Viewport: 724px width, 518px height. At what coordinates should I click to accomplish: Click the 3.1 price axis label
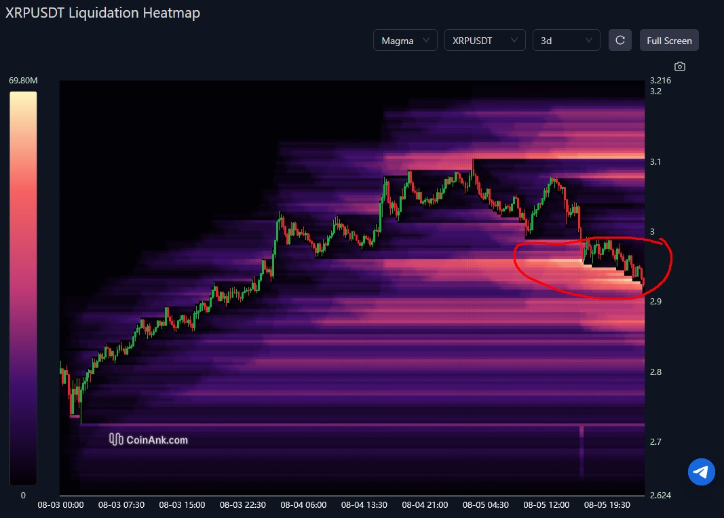coord(655,162)
